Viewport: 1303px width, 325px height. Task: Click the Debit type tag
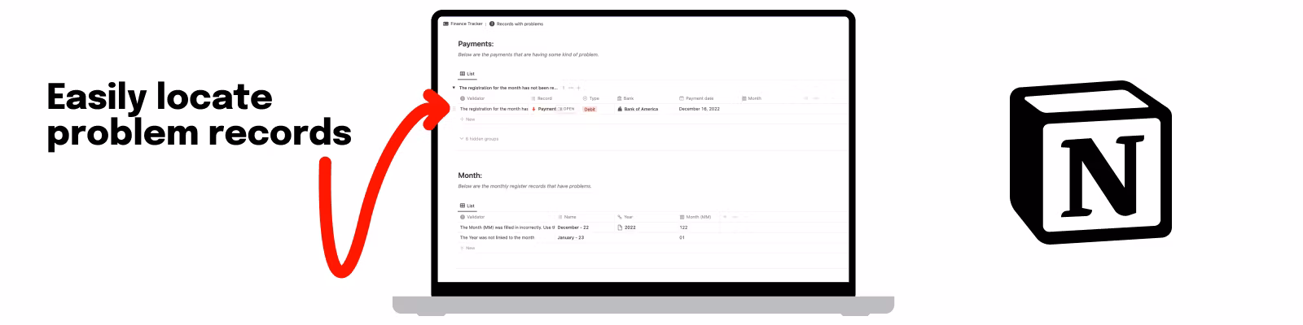(x=590, y=109)
